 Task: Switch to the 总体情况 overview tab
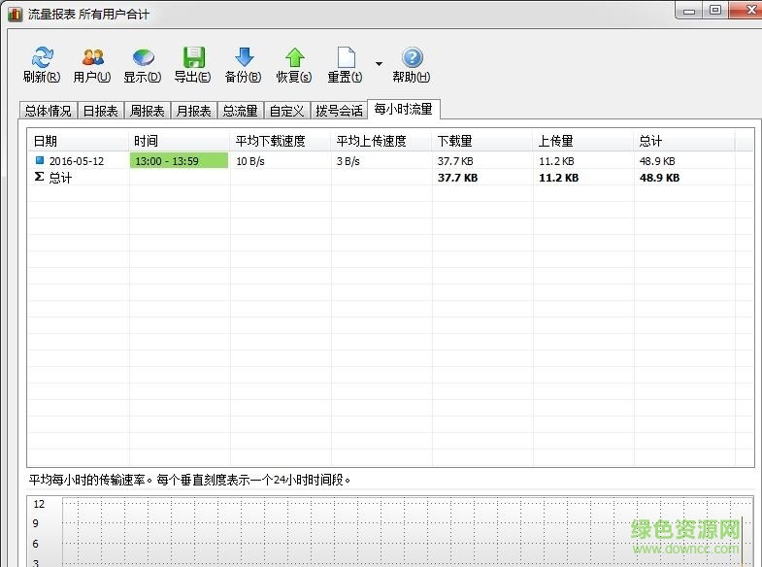[48, 111]
